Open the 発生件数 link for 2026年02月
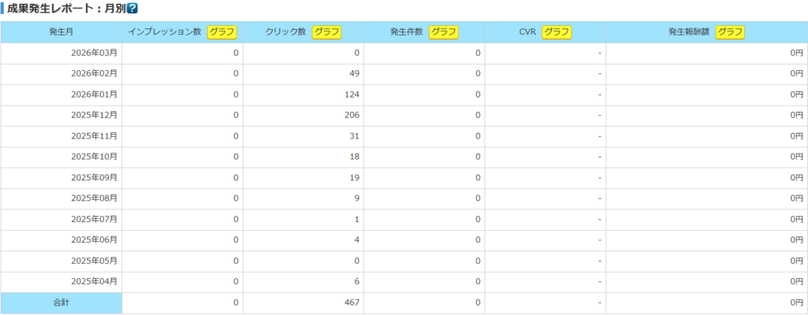This screenshot has height=315, width=808. (478, 73)
